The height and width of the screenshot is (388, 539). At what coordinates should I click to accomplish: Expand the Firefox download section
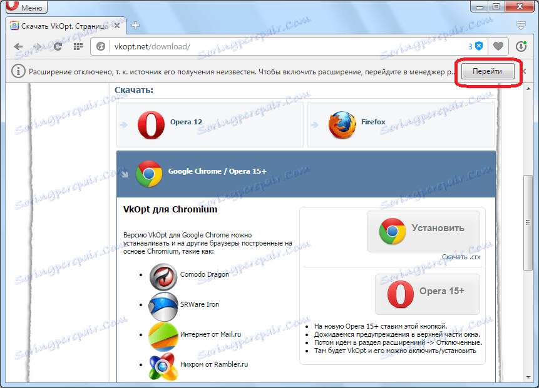[x=401, y=124]
